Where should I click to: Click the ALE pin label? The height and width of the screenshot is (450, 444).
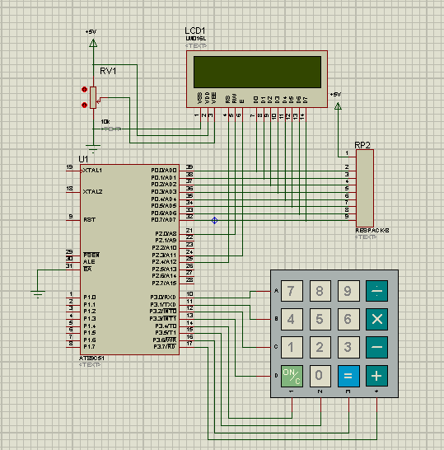coord(89,262)
